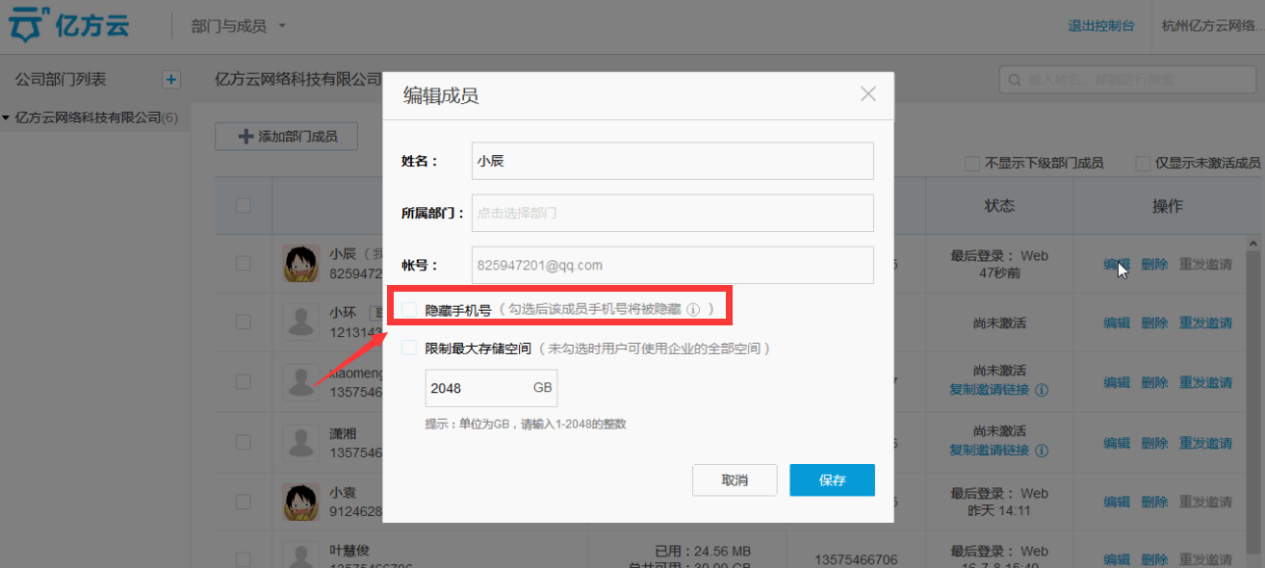Enable the 隐藏手机号 checkbox
The height and width of the screenshot is (568, 1265).
pos(410,310)
